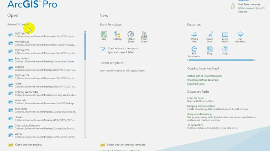The image size is (270, 151).
Task: Click the Resources horizontal scrollbar
Action: click(x=221, y=60)
